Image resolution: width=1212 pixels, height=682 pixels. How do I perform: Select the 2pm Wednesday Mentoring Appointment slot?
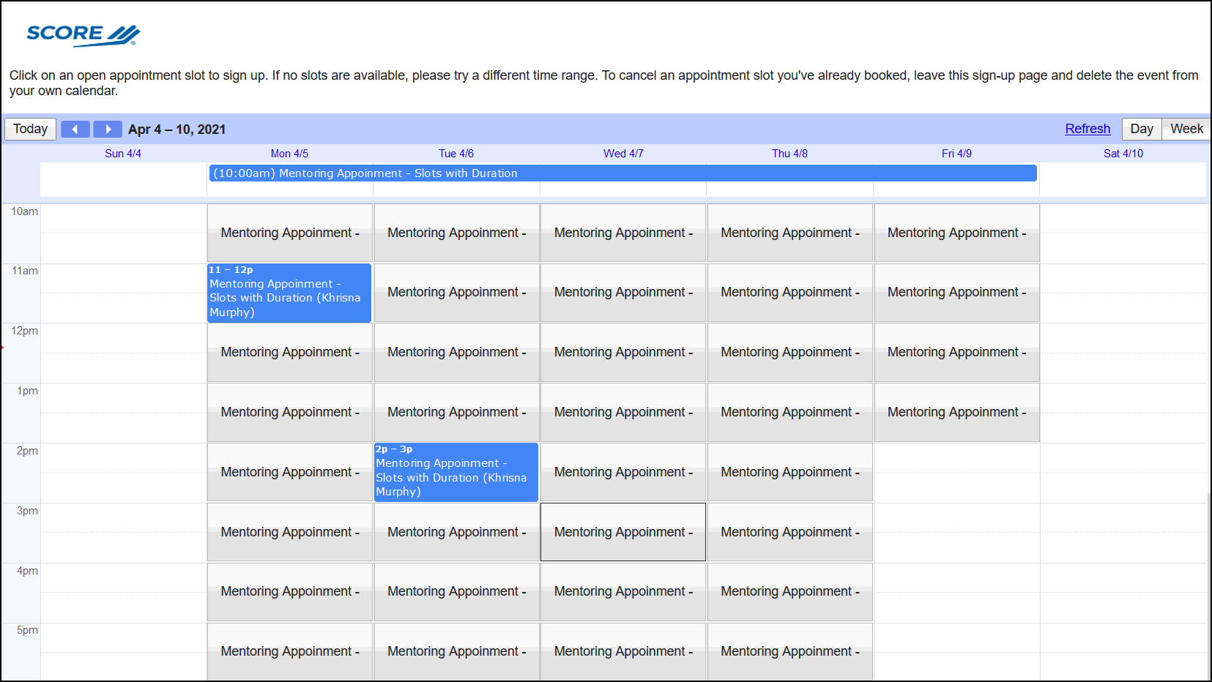(622, 472)
